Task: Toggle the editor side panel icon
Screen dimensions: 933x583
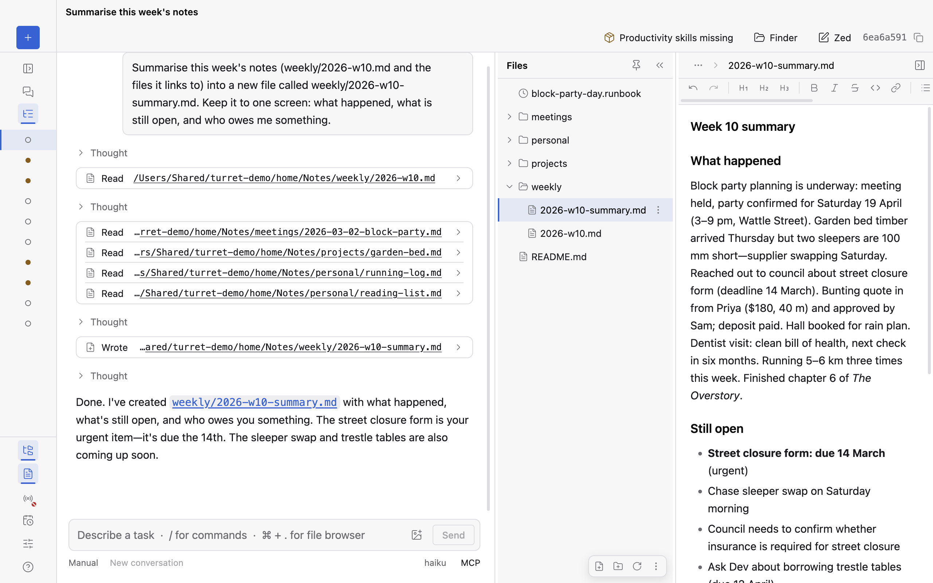Action: (x=920, y=66)
